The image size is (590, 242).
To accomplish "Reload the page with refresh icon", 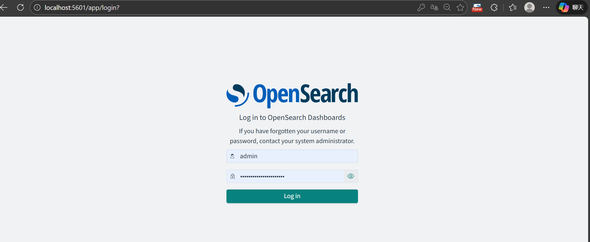I will click(x=20, y=7).
